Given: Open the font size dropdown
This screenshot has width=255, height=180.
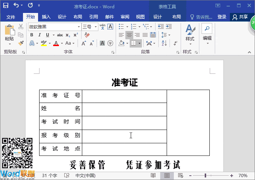Looking at the screenshot, I should [94, 27].
